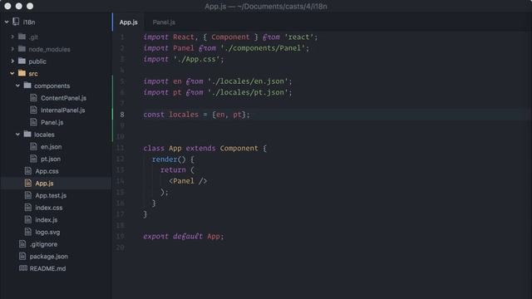This screenshot has width=532, height=299.
Task: Click './components/Panel' import string
Action: click(x=263, y=48)
